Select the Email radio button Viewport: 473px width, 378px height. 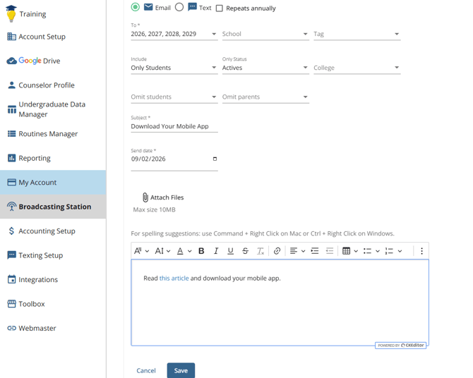(136, 7)
